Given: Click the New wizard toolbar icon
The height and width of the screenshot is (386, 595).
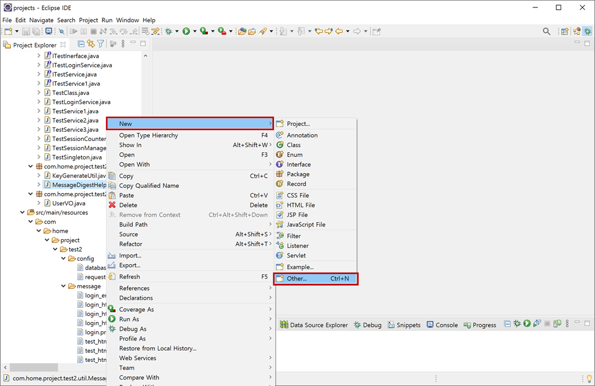Looking at the screenshot, I should click(9, 31).
